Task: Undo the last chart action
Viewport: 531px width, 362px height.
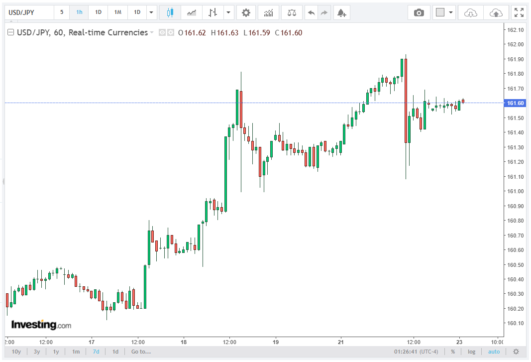Action: pos(311,13)
